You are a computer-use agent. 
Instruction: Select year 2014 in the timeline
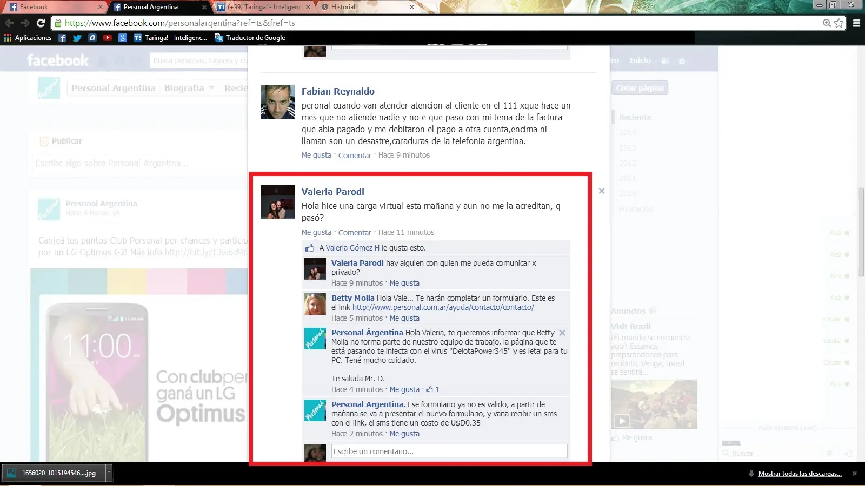click(x=628, y=132)
